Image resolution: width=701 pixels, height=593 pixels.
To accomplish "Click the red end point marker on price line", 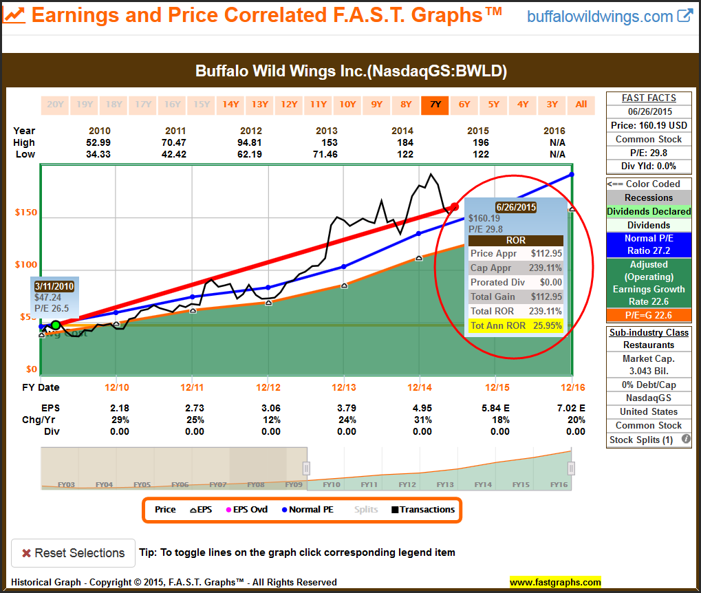I will pyautogui.click(x=454, y=207).
